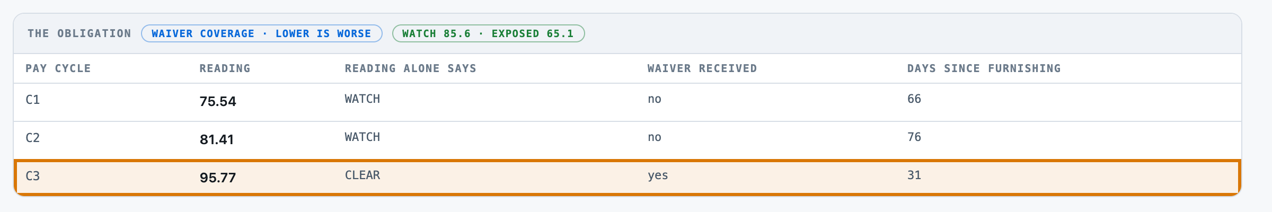Select the Pay Cycle column header
Screen dimensions: 1272x212
click(x=58, y=68)
